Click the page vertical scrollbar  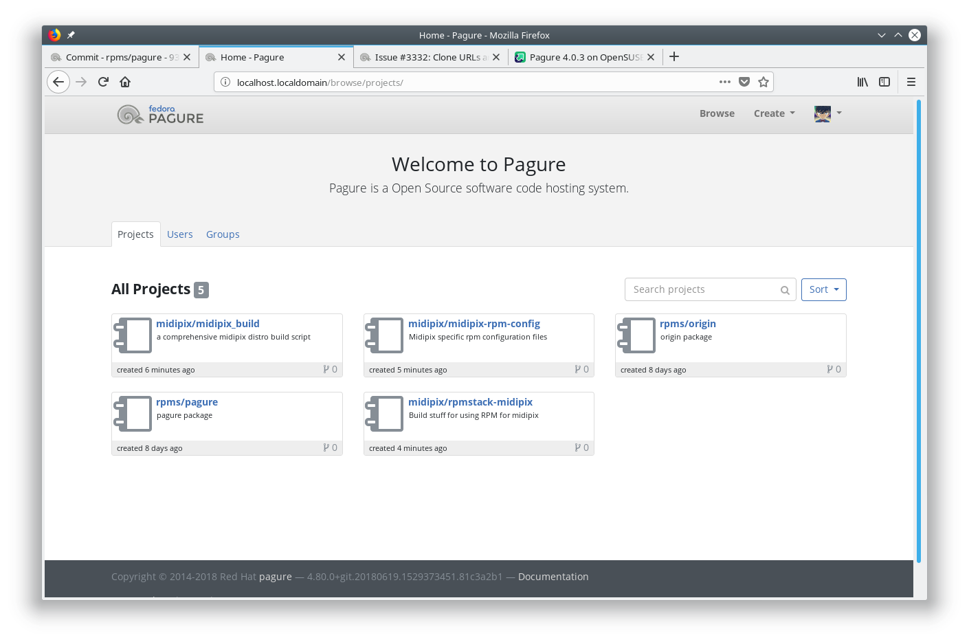[919, 330]
